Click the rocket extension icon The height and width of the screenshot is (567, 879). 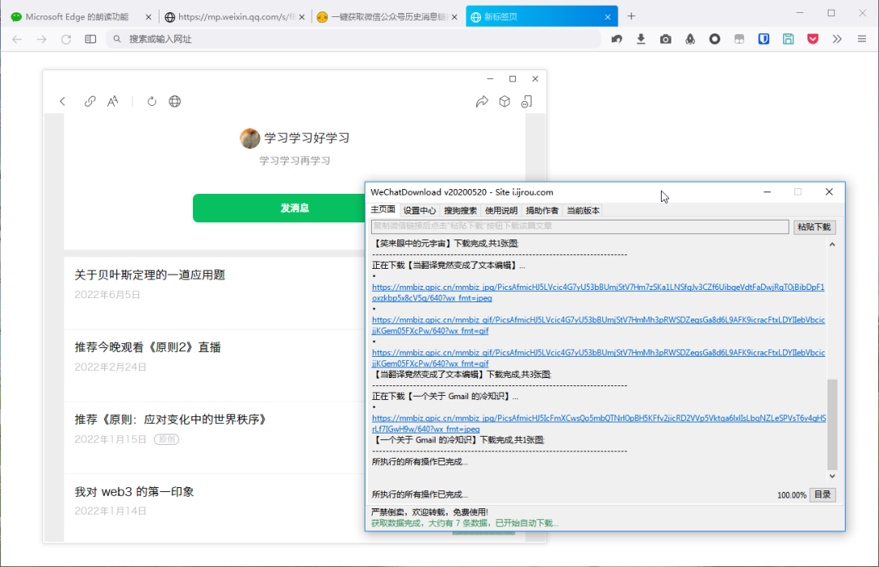point(690,39)
